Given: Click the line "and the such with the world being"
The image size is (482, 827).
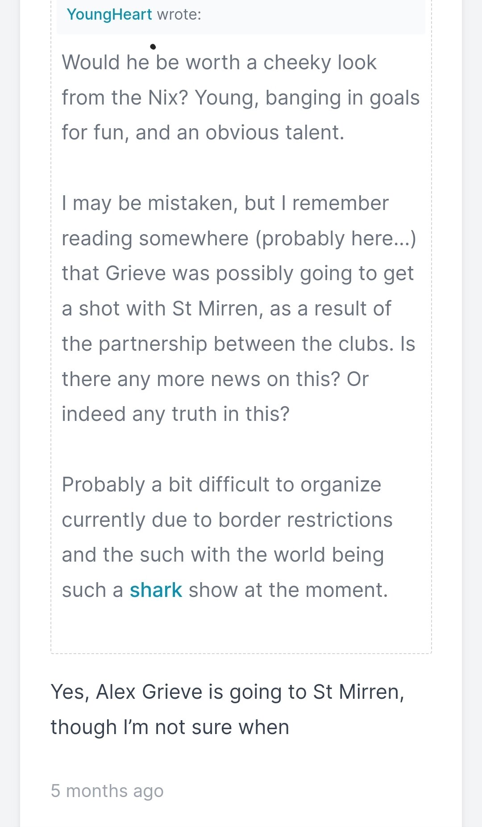Looking at the screenshot, I should (223, 555).
